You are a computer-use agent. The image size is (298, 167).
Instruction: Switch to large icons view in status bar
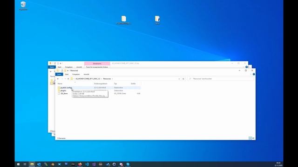[253, 138]
